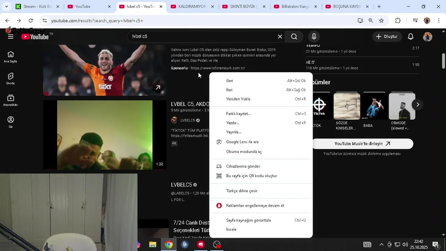Open a new browser tab

(x=379, y=6)
